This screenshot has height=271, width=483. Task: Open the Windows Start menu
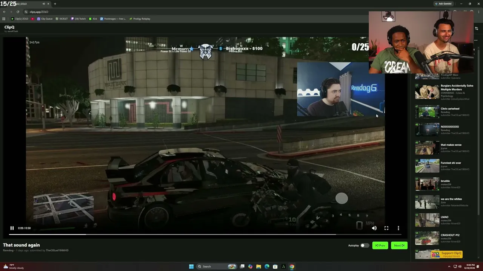(x=191, y=266)
